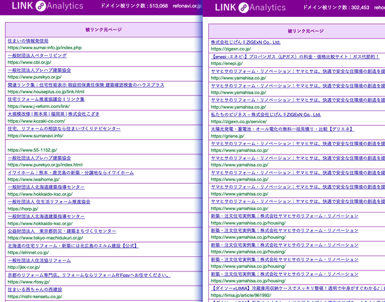Click the URL https://zigexn.co.jp/service/
385x302 pixels.
[x=238, y=121]
